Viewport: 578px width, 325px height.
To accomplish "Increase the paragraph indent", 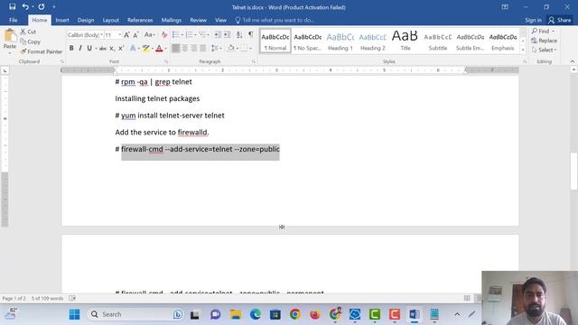I will pos(227,34).
